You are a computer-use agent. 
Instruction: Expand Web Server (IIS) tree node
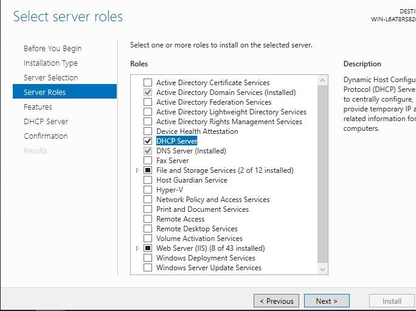[x=137, y=248]
